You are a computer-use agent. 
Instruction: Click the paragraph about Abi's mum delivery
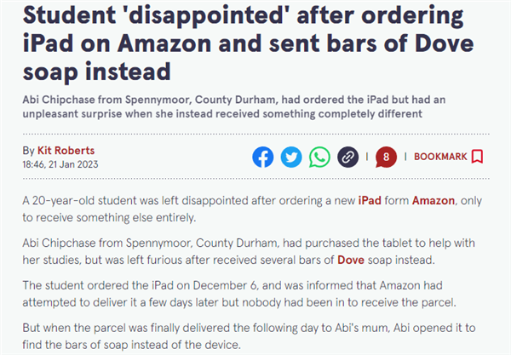click(x=249, y=336)
